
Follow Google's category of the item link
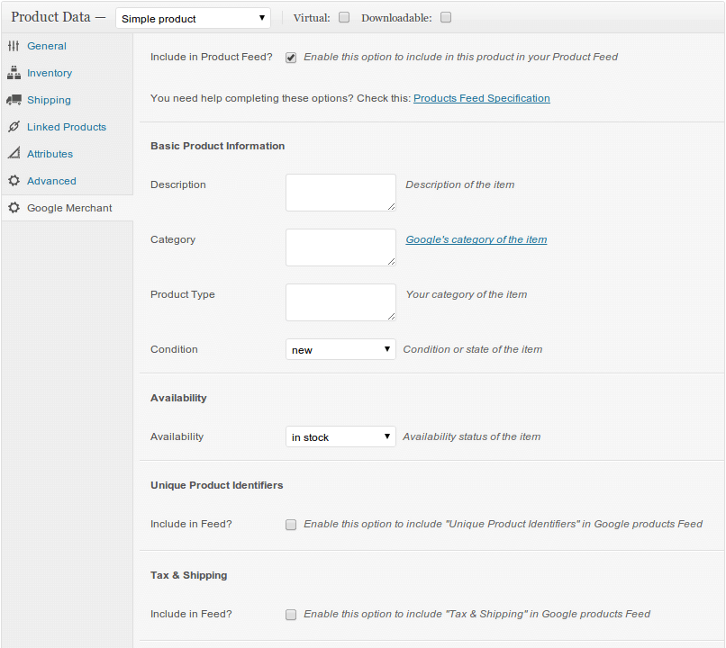pyautogui.click(x=476, y=239)
